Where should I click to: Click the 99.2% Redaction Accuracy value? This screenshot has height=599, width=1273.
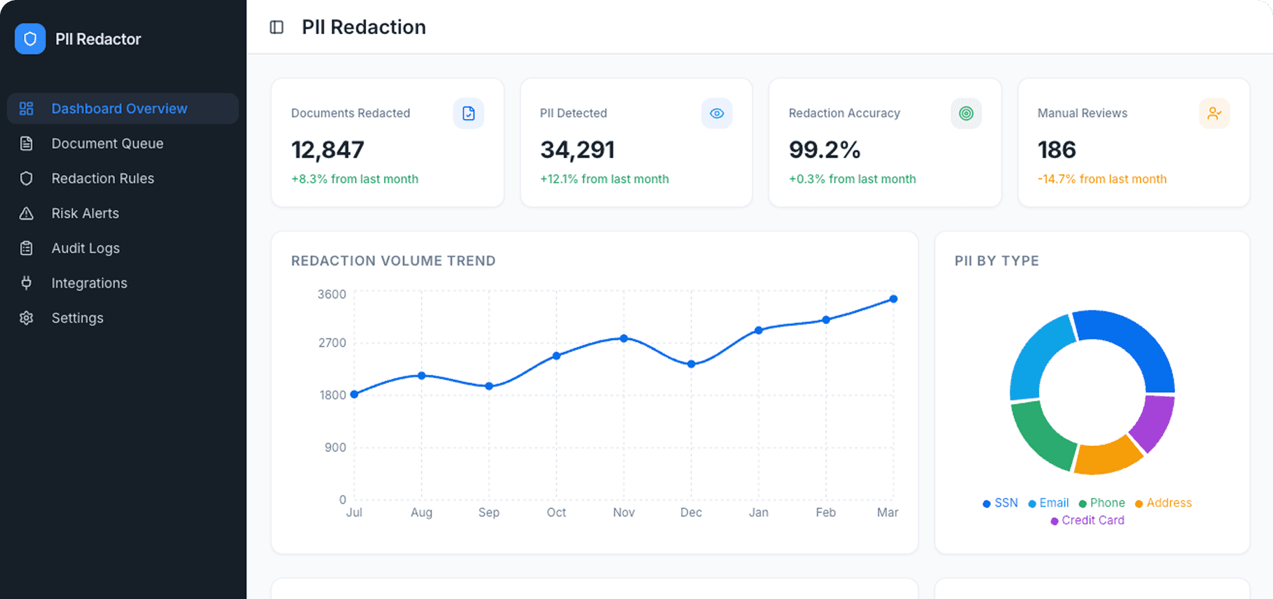(825, 150)
